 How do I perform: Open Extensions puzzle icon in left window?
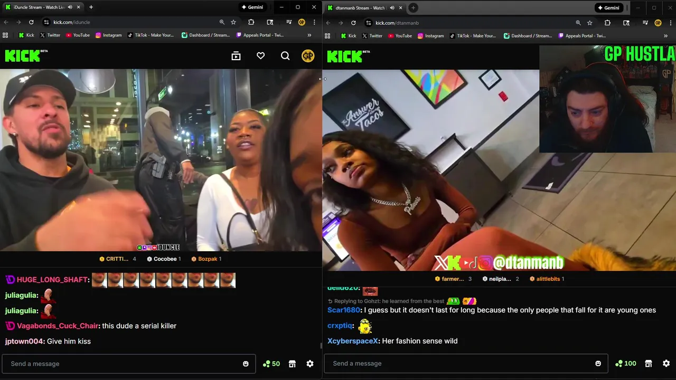point(251,22)
